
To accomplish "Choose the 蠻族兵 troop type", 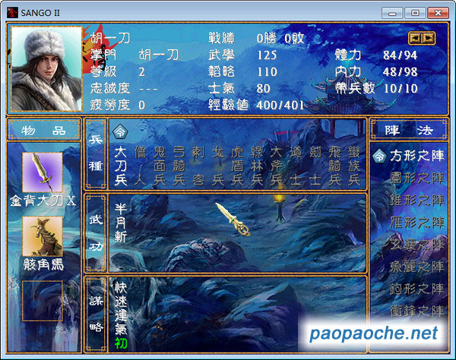I will (x=354, y=166).
